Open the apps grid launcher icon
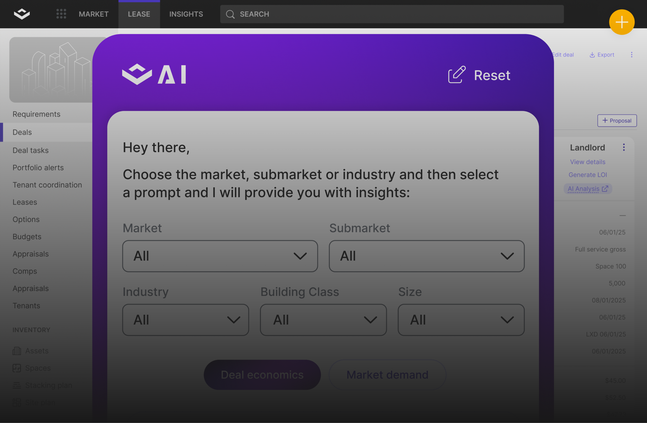647x423 pixels. [61, 14]
